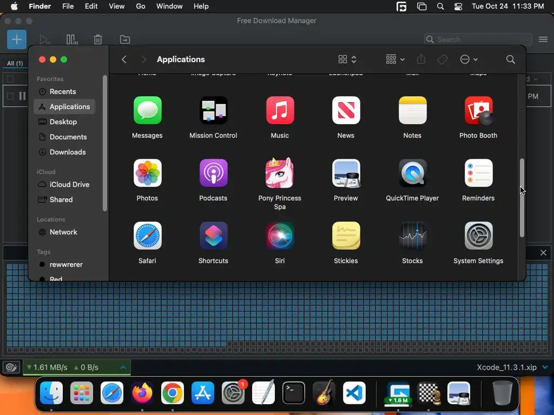This screenshot has height=415, width=554.
Task: Select the rewwrerer tag
Action: [x=64, y=264]
